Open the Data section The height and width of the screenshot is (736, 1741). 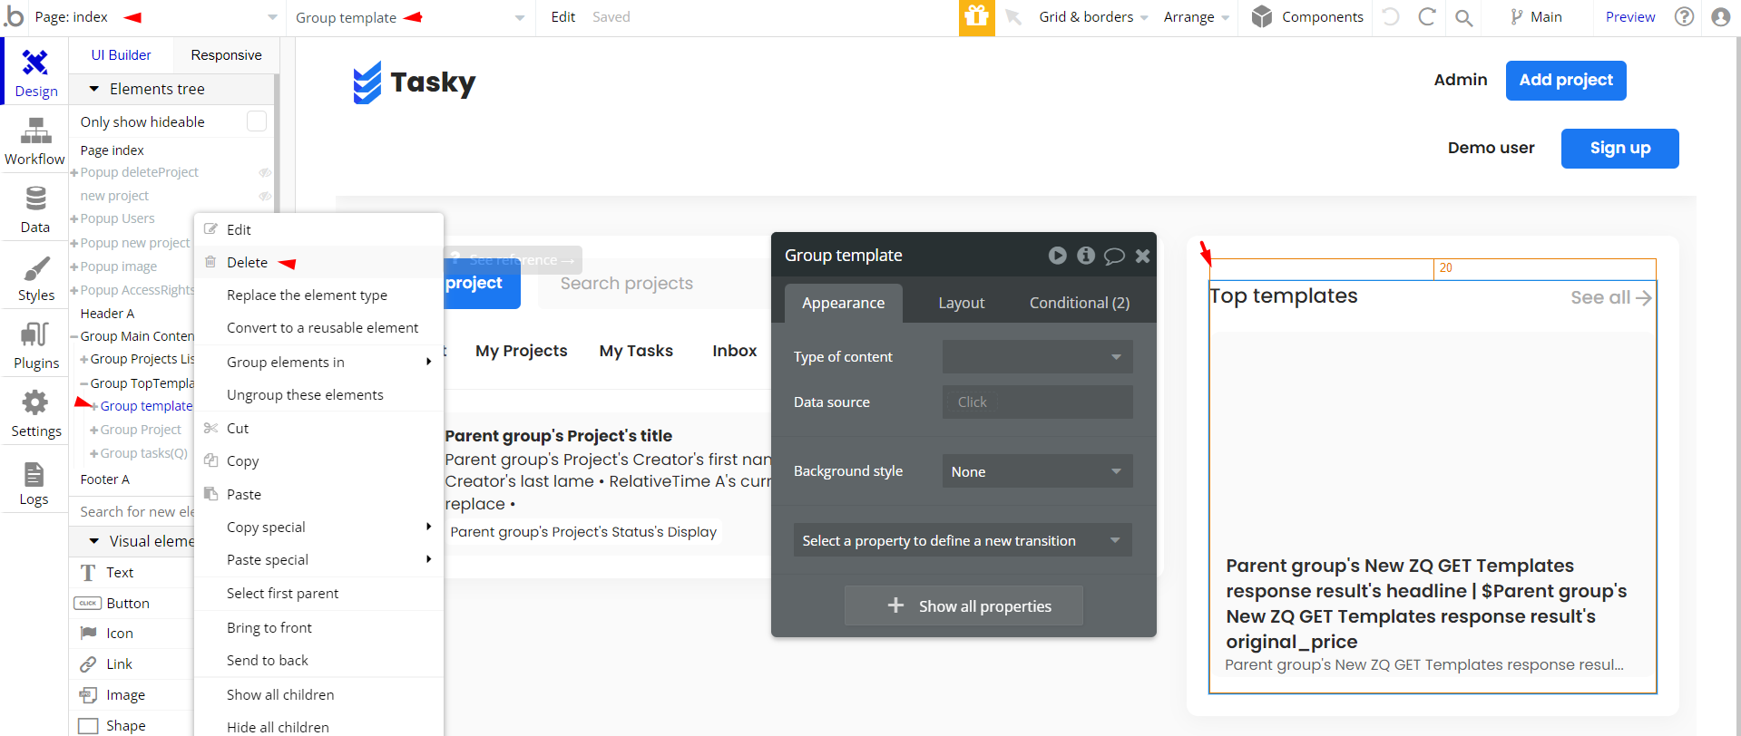pyautogui.click(x=35, y=209)
